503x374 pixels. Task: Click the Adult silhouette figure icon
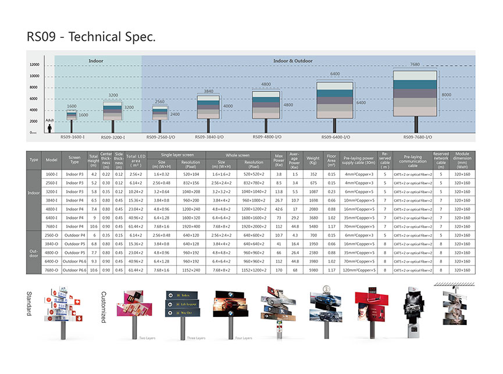click(51, 128)
